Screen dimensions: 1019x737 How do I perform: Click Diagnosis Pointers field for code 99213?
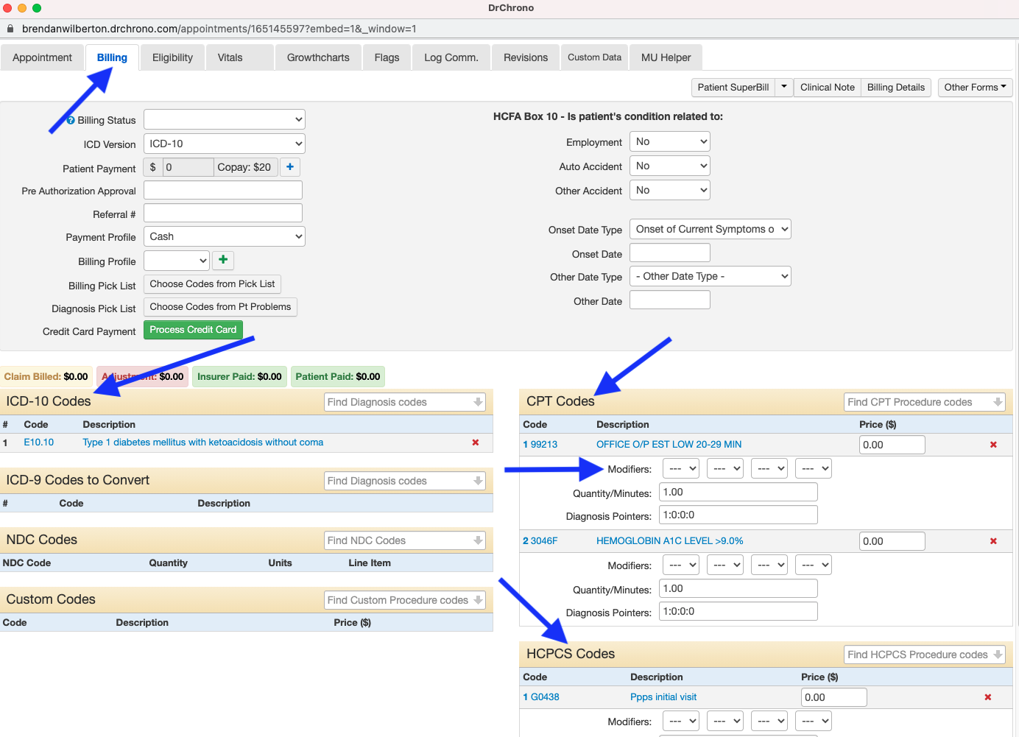[x=738, y=515]
